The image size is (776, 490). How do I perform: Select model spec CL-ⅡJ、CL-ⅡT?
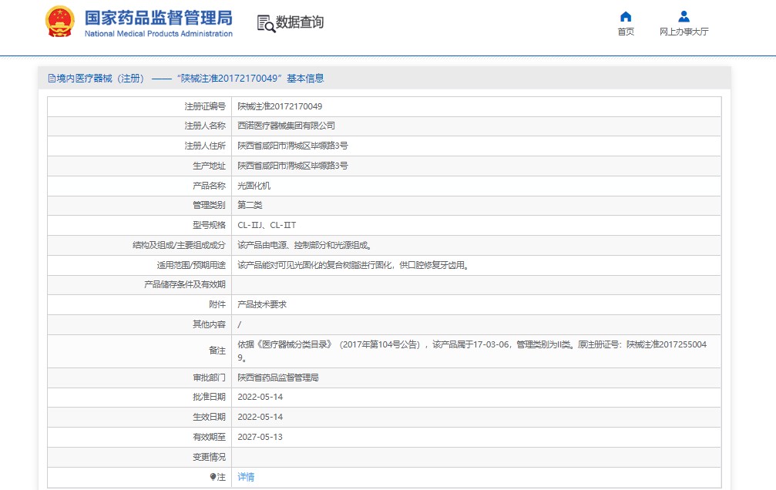pos(267,225)
